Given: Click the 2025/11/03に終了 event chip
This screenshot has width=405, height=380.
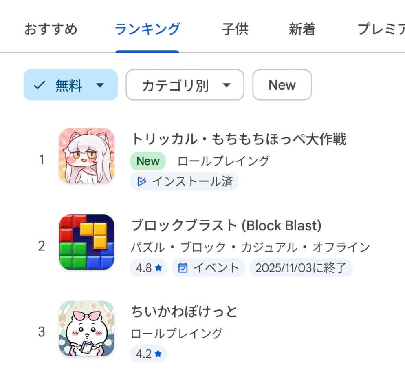Looking at the screenshot, I should click(301, 268).
